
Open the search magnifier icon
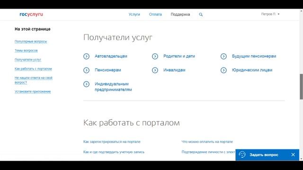[201, 15]
